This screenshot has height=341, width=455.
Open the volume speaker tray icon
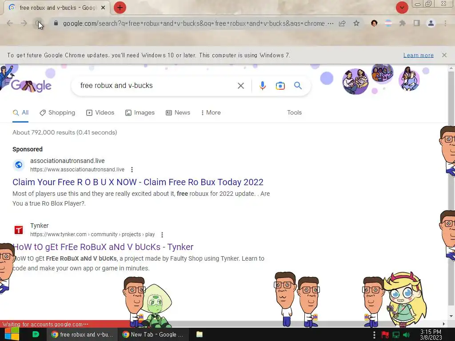407,335
